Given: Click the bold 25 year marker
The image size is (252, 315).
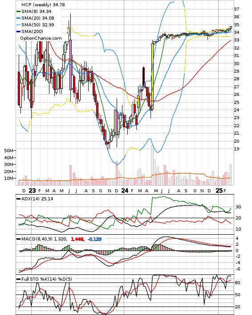Looking at the screenshot, I should point(219,191).
